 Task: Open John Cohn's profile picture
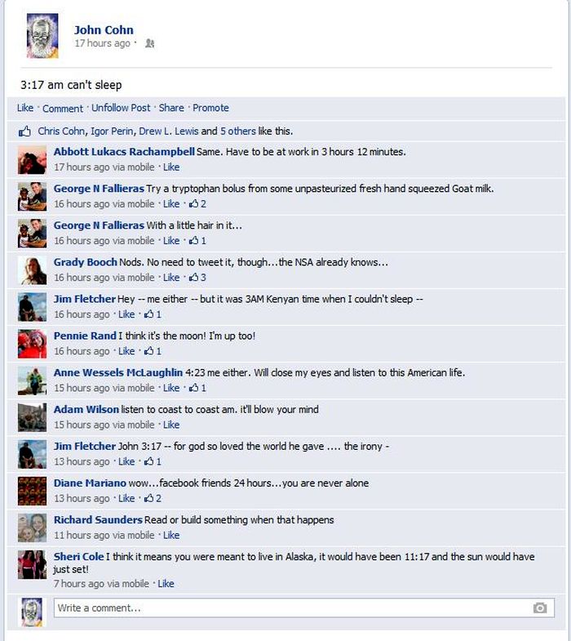click(x=42, y=36)
